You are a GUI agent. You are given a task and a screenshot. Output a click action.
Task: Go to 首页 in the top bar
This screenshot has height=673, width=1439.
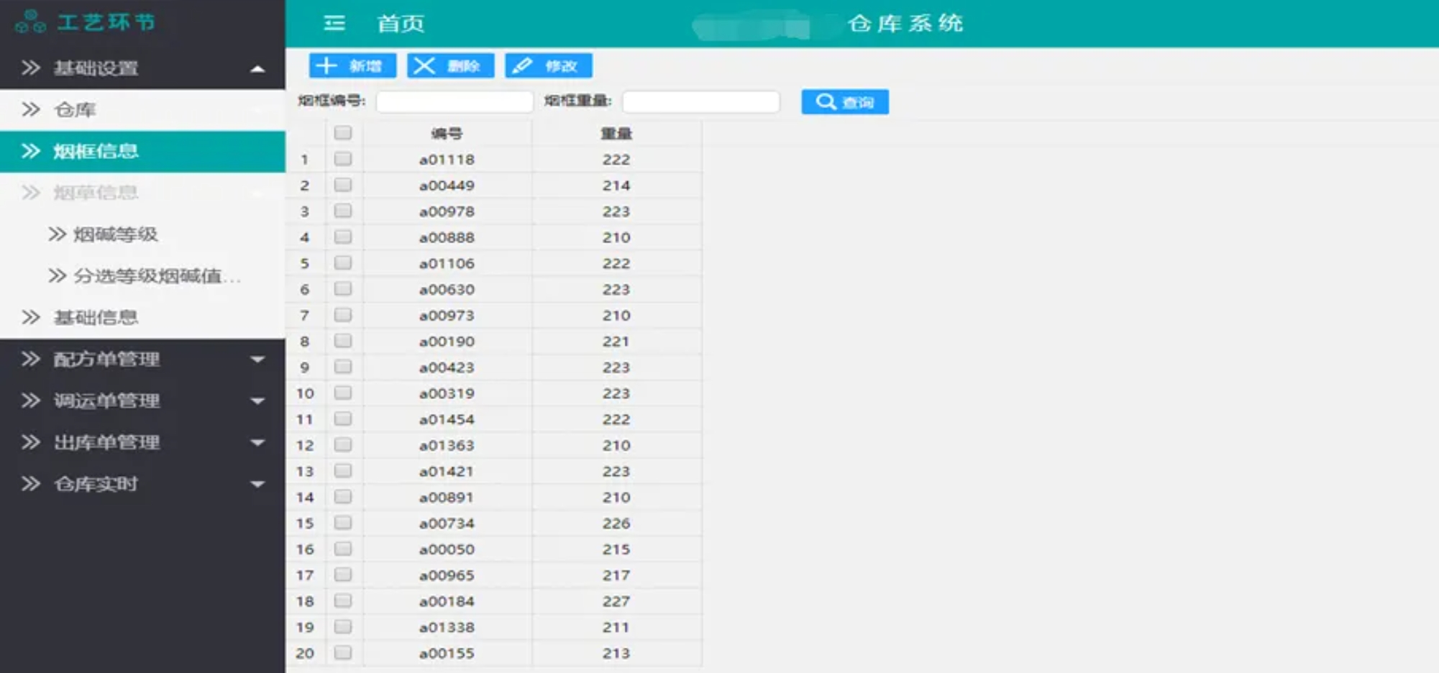pyautogui.click(x=401, y=24)
